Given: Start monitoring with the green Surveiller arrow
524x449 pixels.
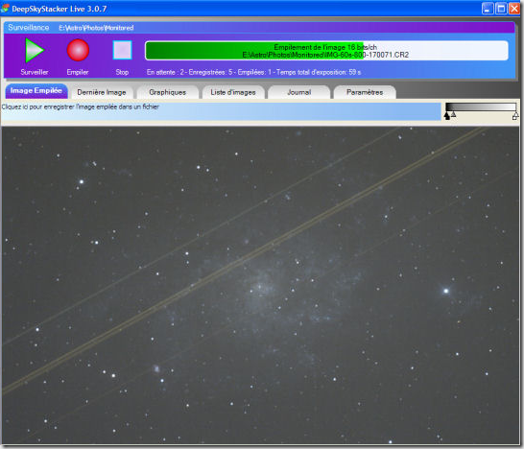Looking at the screenshot, I should click(35, 50).
